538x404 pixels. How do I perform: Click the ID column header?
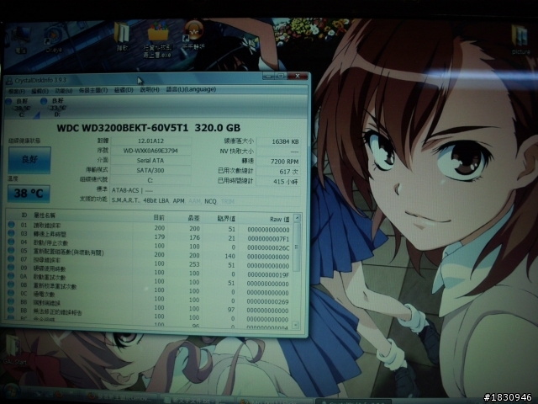pos(24,215)
